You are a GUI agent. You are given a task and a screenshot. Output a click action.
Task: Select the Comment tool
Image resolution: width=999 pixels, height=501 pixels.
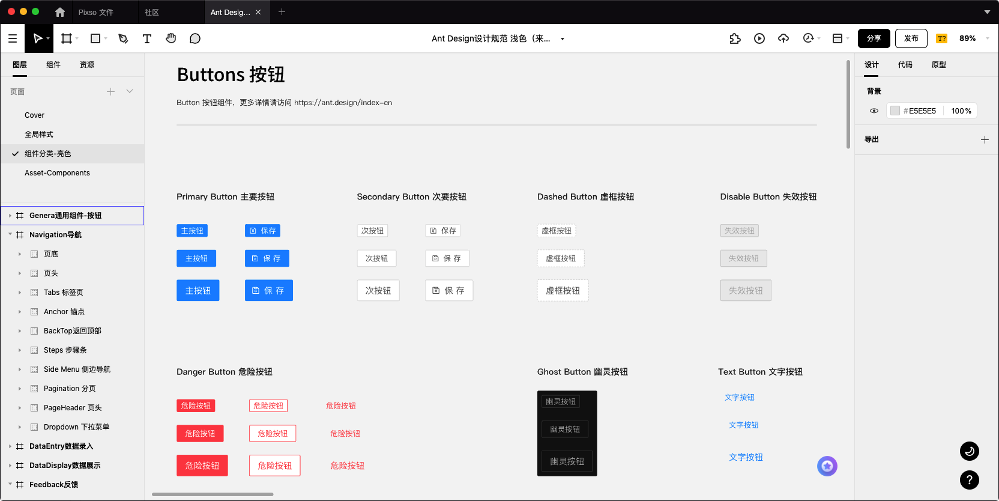click(195, 38)
